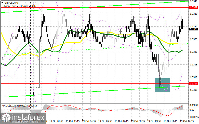This screenshot has width=199, height=124.
Task: Open the GBPUSD,M5 chart dropdown triangle
Action: [x=2, y=3]
